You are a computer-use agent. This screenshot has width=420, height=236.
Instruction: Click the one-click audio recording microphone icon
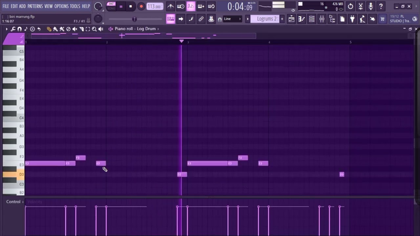pos(371,6)
